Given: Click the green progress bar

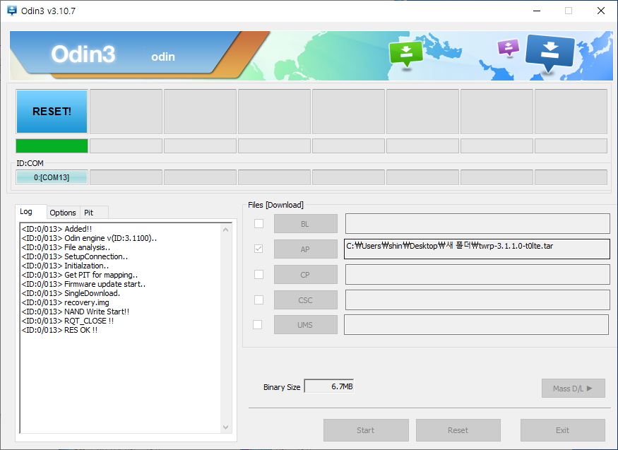Looking at the screenshot, I should point(52,146).
